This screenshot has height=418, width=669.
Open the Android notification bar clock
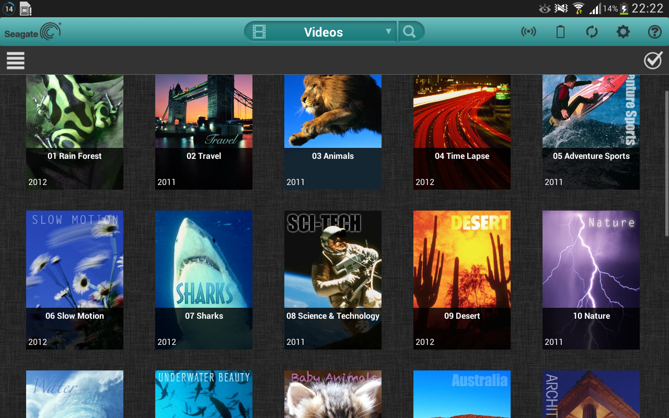tap(647, 8)
